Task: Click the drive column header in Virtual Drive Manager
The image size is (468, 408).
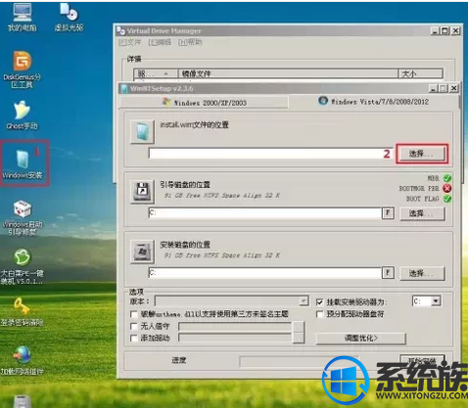Action: pyautogui.click(x=156, y=73)
